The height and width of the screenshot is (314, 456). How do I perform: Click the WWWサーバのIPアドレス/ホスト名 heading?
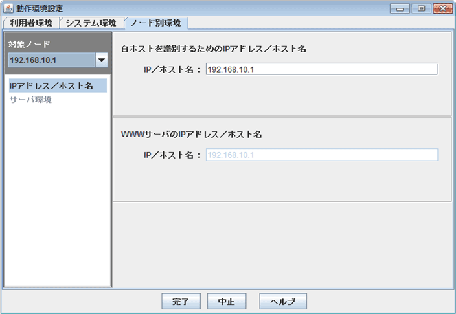pyautogui.click(x=191, y=135)
